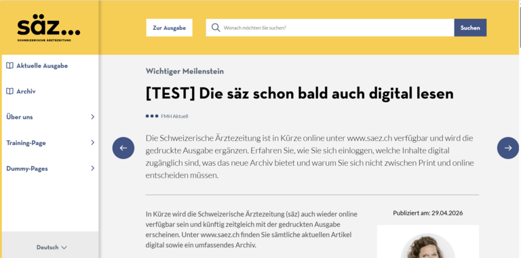Screen dimensions: 521x258
Task: Click lead paragraph starting Die Schweizerische Ärztezeitung
Action: pos(309,156)
